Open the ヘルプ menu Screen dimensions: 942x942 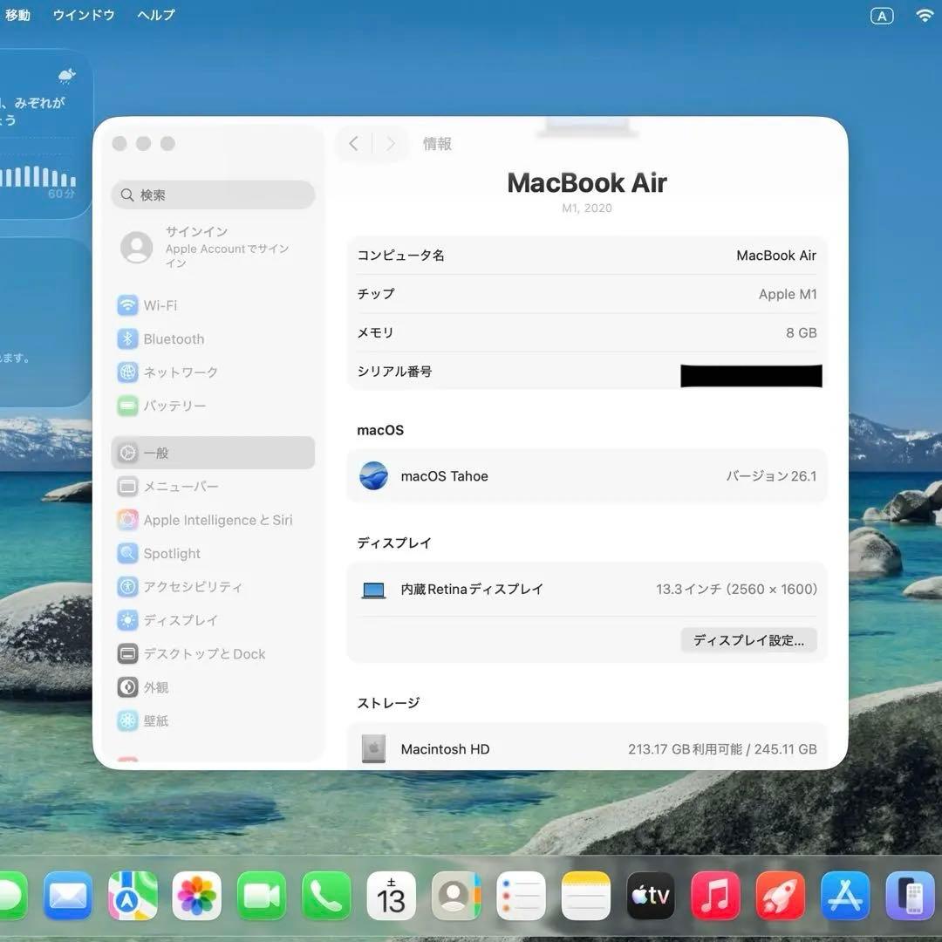154,14
